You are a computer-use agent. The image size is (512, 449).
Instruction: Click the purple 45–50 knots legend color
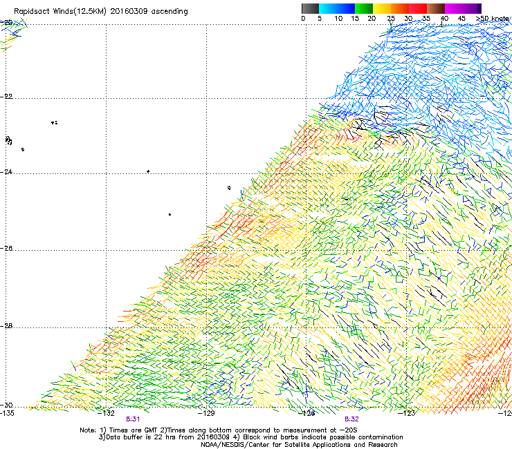tap(472, 8)
